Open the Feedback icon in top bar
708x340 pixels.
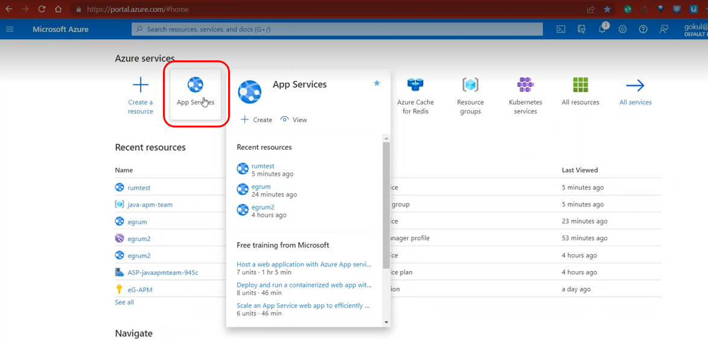tap(663, 30)
